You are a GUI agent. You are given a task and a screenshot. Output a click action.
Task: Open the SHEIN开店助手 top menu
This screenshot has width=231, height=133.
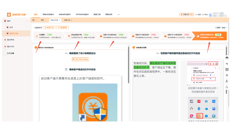[65, 14]
